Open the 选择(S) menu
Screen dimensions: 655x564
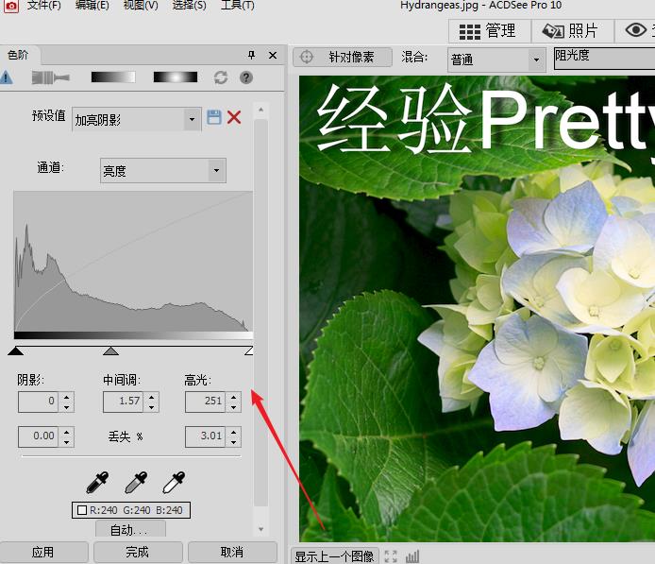tap(189, 6)
